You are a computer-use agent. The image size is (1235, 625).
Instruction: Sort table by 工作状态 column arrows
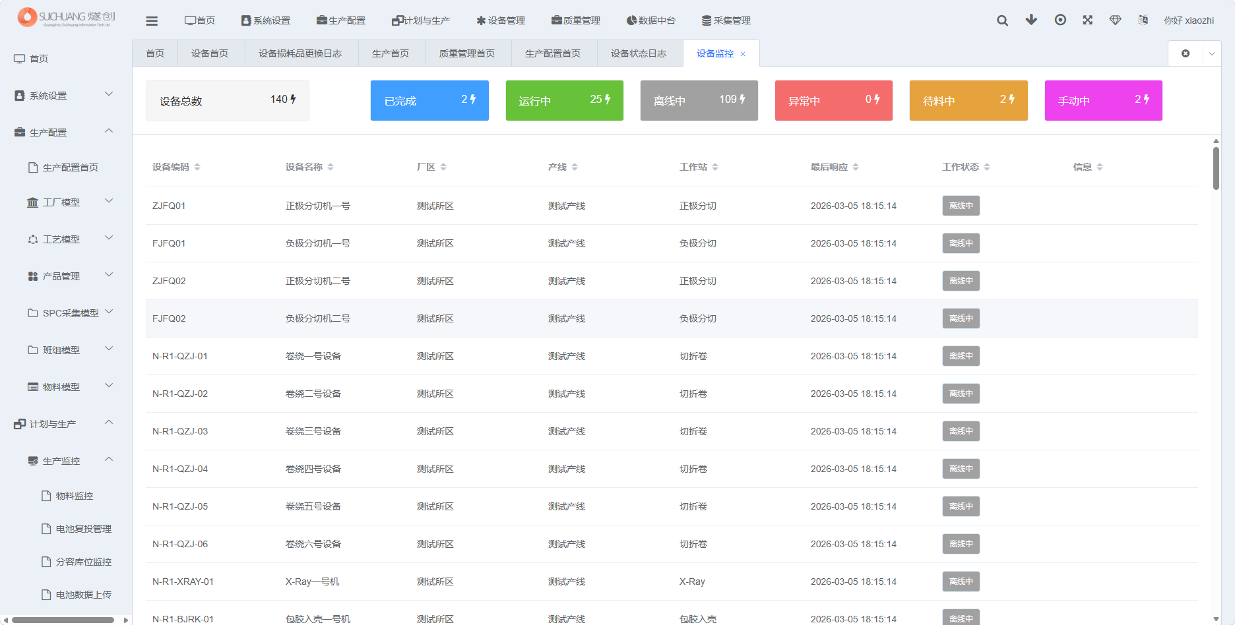point(987,167)
